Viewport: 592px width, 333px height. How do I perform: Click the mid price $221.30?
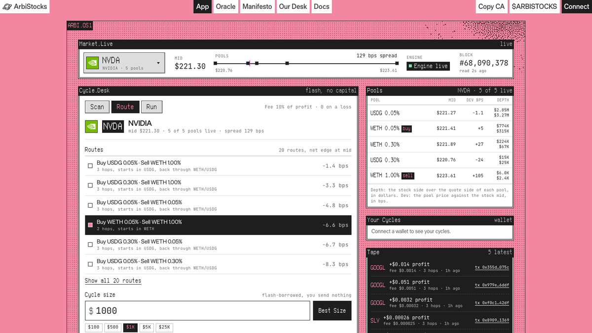(190, 66)
